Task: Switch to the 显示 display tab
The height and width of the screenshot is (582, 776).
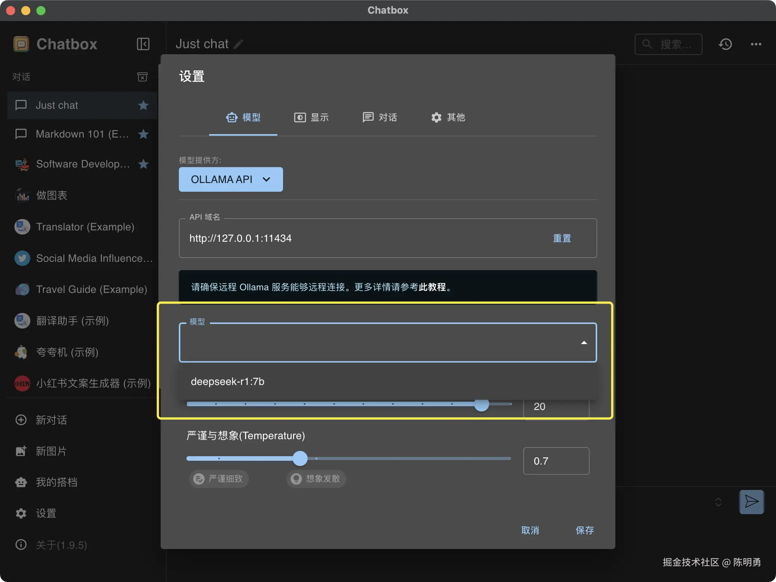Action: (x=311, y=117)
